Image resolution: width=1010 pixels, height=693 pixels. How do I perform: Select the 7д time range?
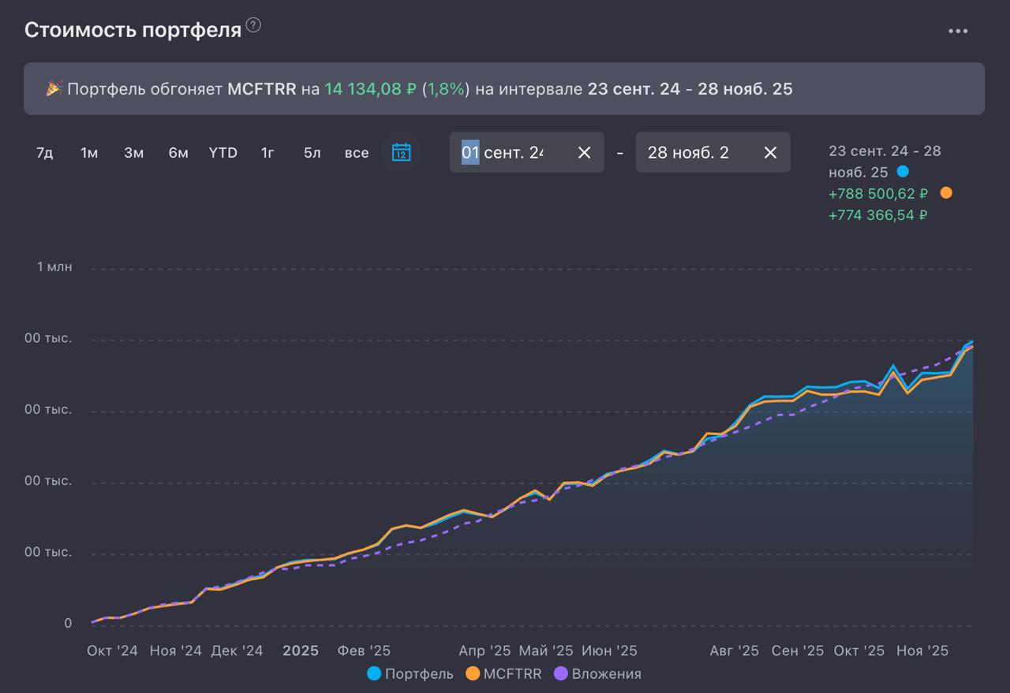pos(45,153)
